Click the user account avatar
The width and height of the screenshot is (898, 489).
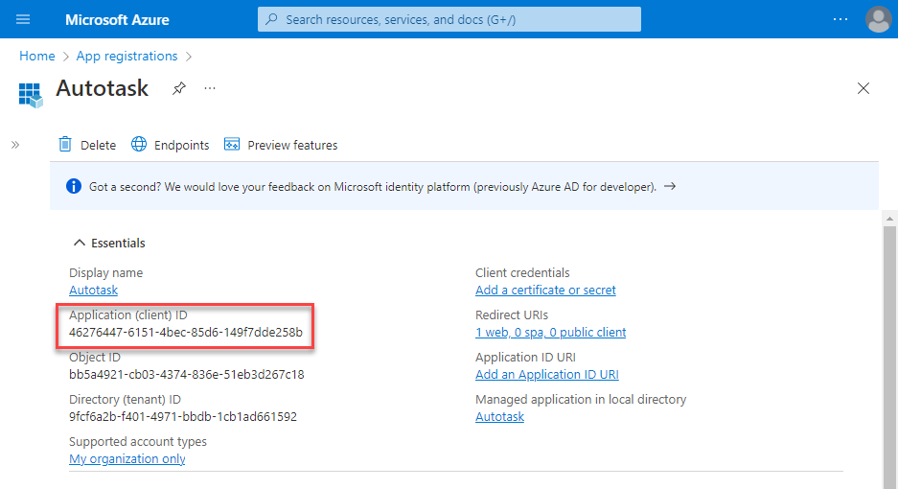pyautogui.click(x=877, y=19)
